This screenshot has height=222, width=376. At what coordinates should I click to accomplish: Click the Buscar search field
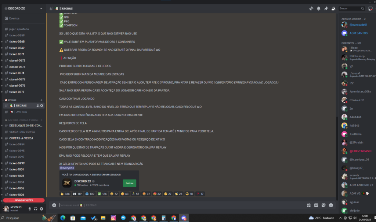click(x=351, y=8)
